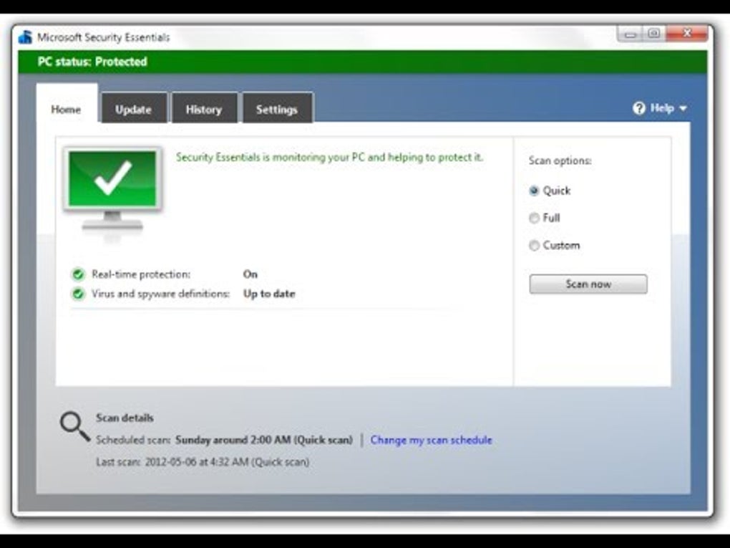
Task: Maximize the Security Essentials window
Action: 654,34
